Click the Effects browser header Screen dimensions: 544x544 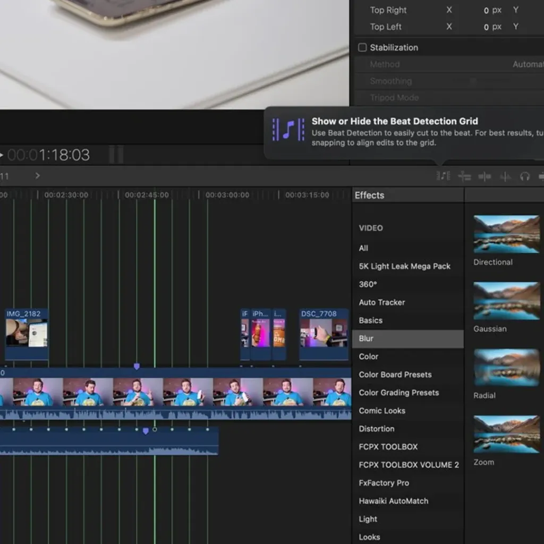tap(369, 195)
